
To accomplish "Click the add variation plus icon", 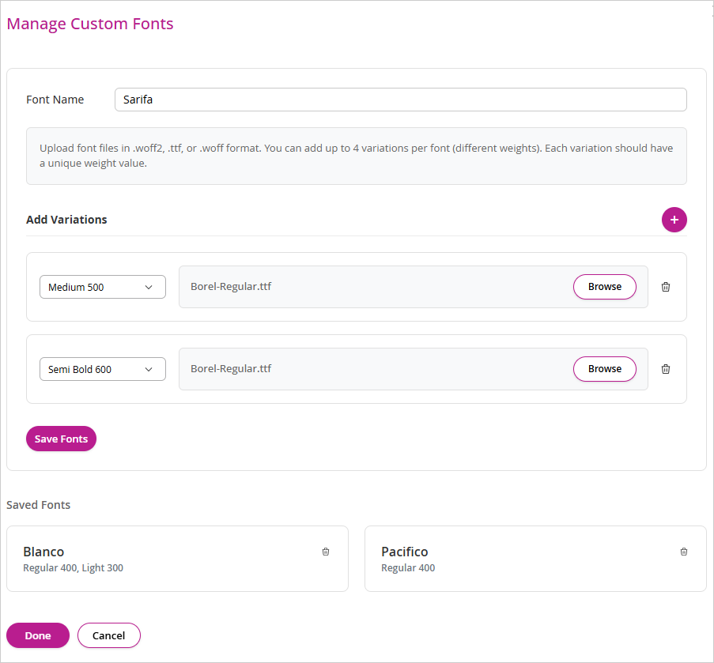I will coord(674,220).
